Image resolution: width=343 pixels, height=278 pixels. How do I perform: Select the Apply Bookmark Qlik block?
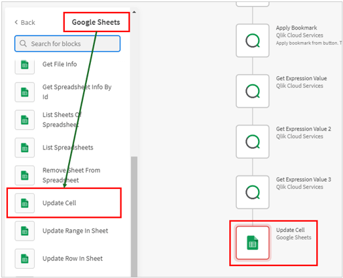click(253, 41)
